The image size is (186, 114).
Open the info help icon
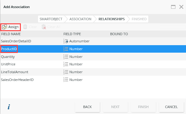coord(9,107)
